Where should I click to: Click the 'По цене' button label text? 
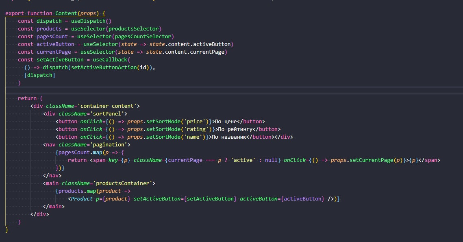coord(226,122)
